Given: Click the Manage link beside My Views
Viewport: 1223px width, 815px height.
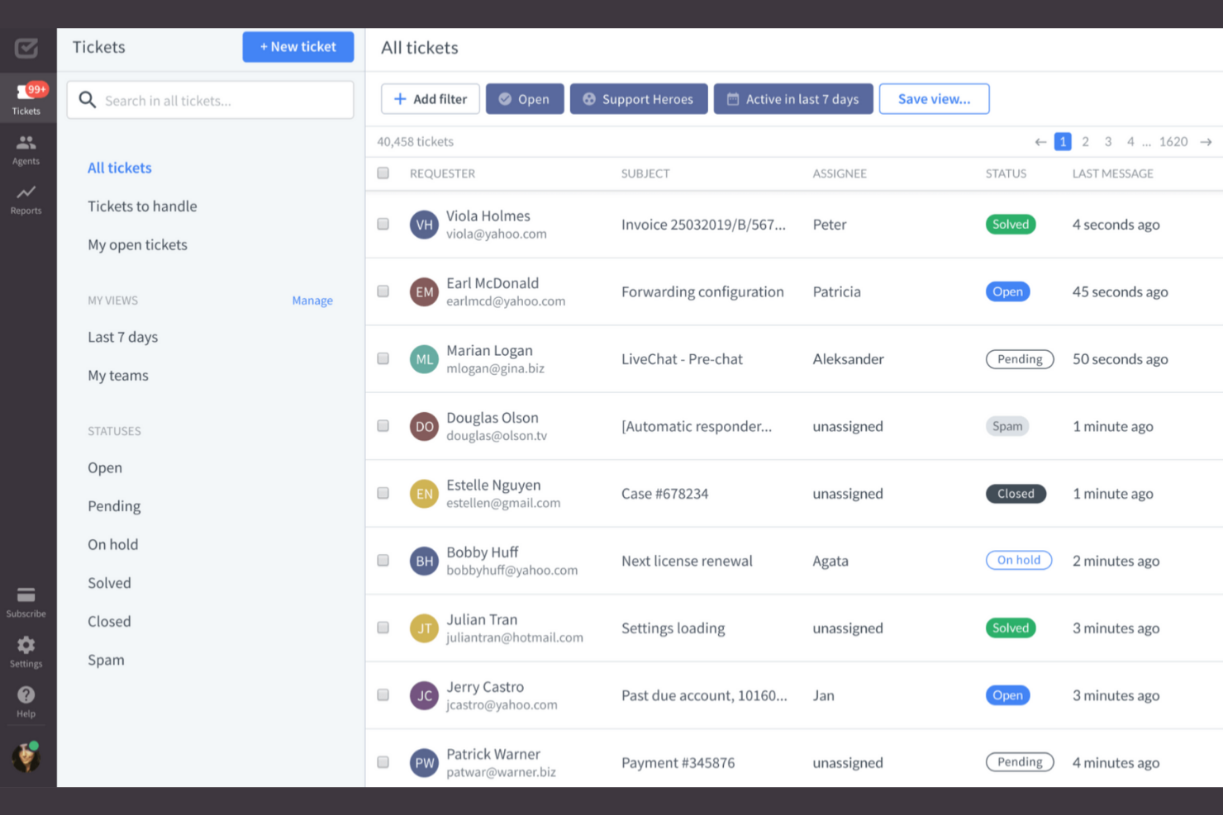Looking at the screenshot, I should (x=312, y=300).
